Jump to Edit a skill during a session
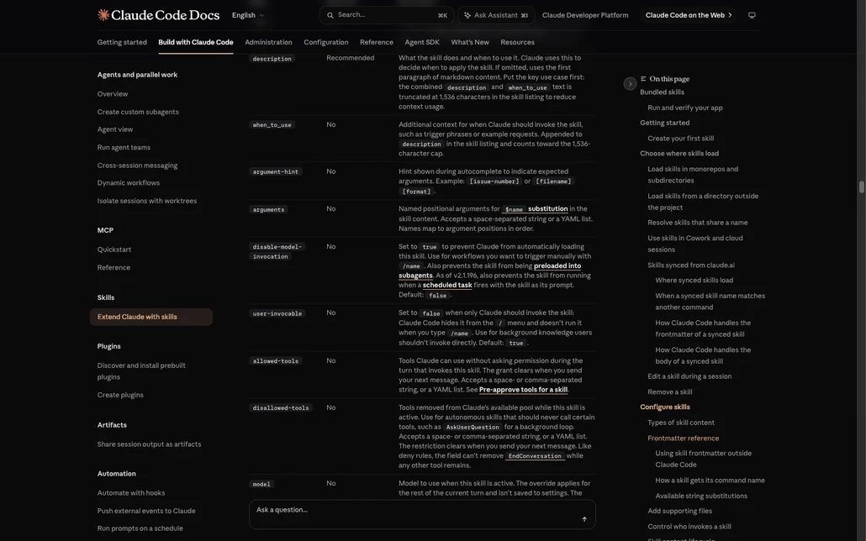This screenshot has height=541, width=866. tap(689, 376)
